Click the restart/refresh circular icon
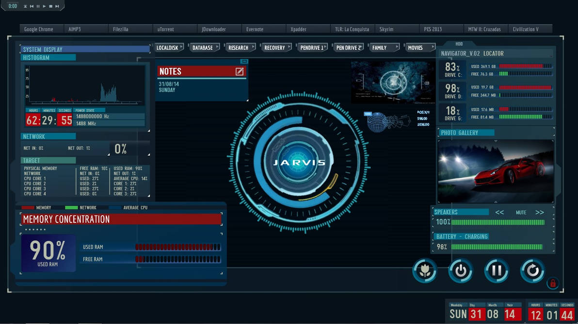 pyautogui.click(x=532, y=271)
